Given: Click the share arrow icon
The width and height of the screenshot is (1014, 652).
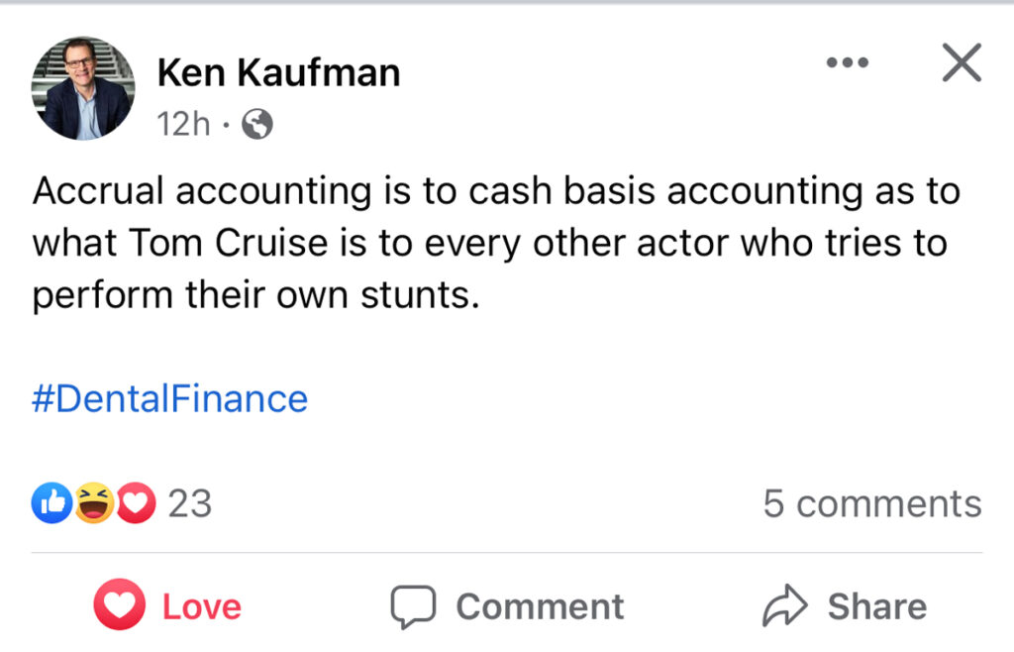Looking at the screenshot, I should [x=785, y=605].
